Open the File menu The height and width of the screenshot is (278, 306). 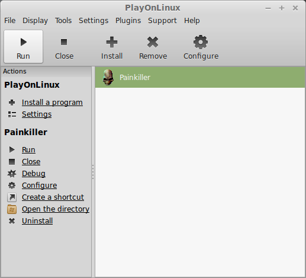10,21
